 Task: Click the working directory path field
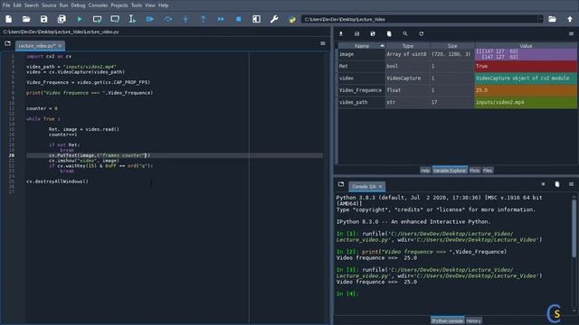click(420, 19)
